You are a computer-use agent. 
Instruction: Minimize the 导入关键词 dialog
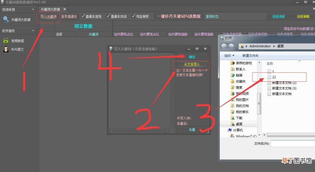(x=189, y=48)
